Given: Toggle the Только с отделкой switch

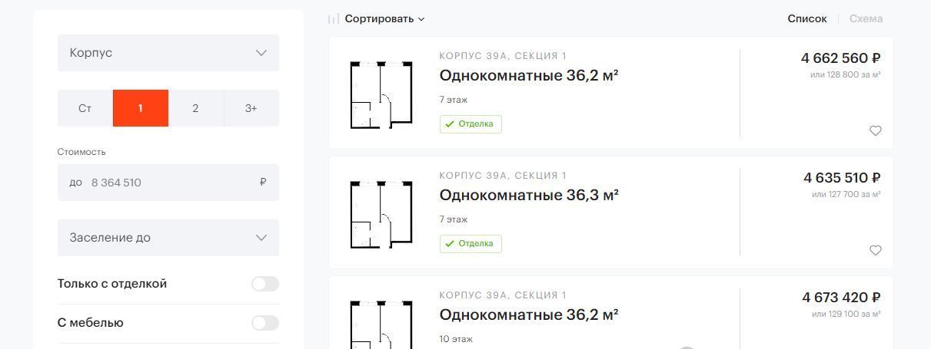Looking at the screenshot, I should click(264, 284).
